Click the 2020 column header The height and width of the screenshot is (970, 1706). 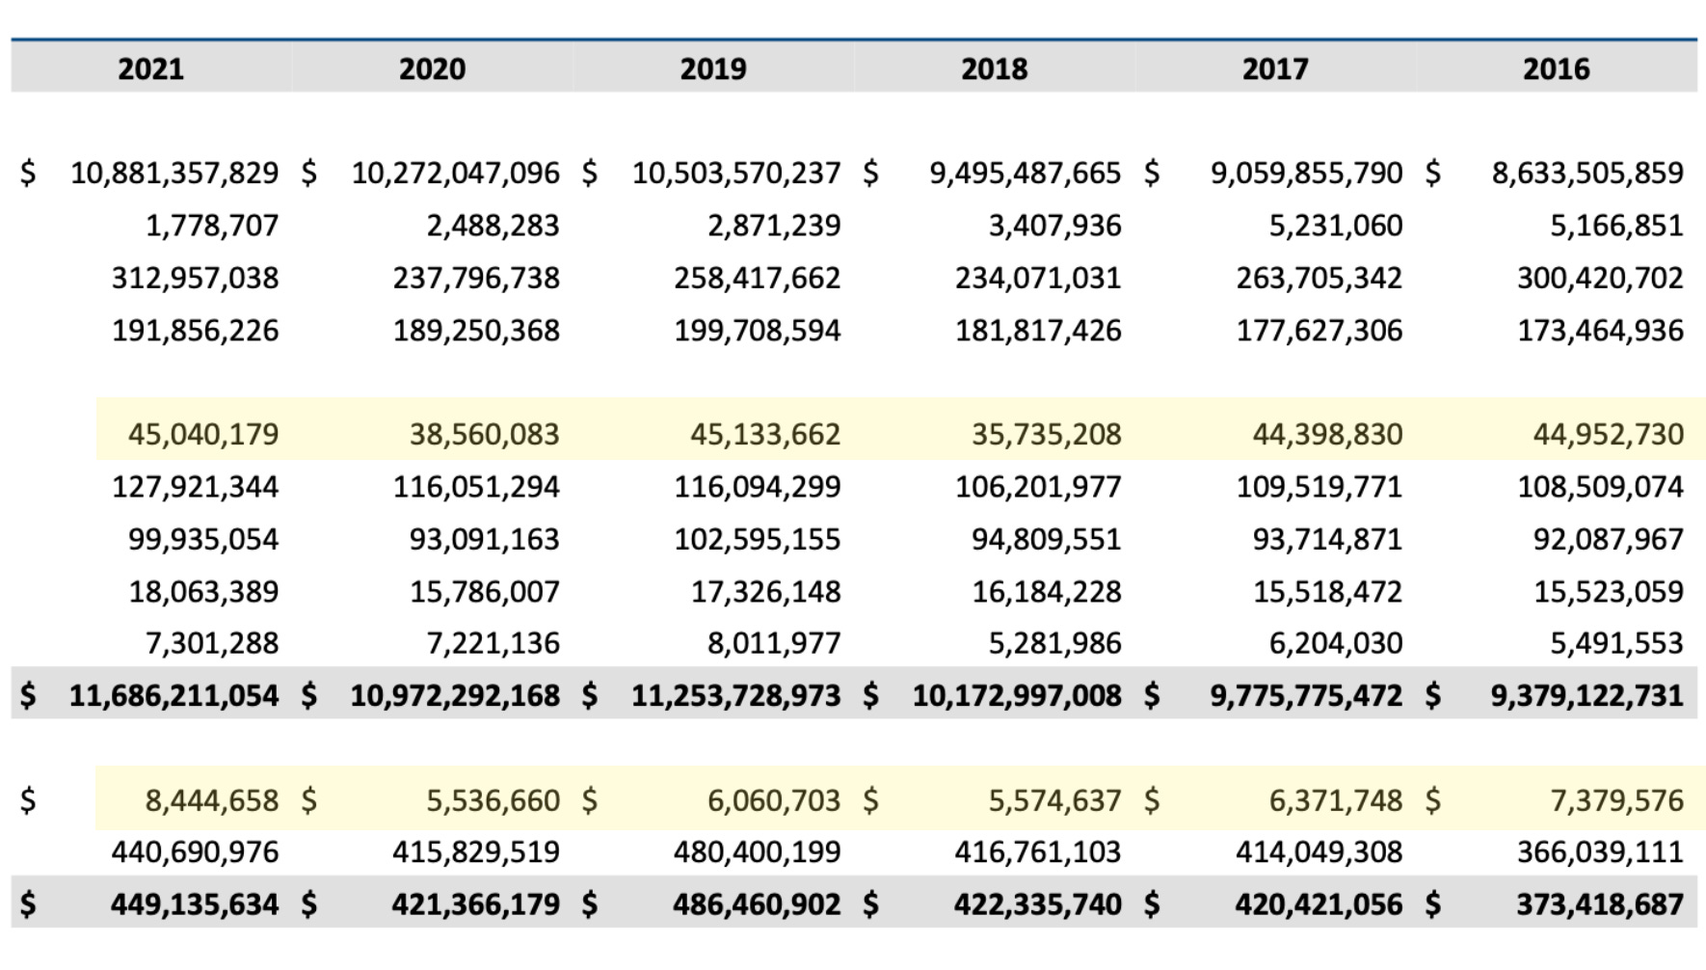[432, 68]
